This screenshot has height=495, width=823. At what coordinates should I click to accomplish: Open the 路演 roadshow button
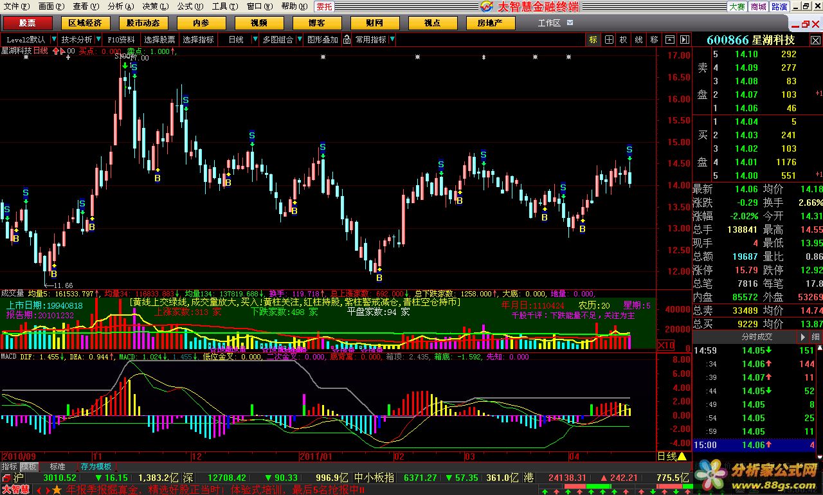click(x=779, y=6)
